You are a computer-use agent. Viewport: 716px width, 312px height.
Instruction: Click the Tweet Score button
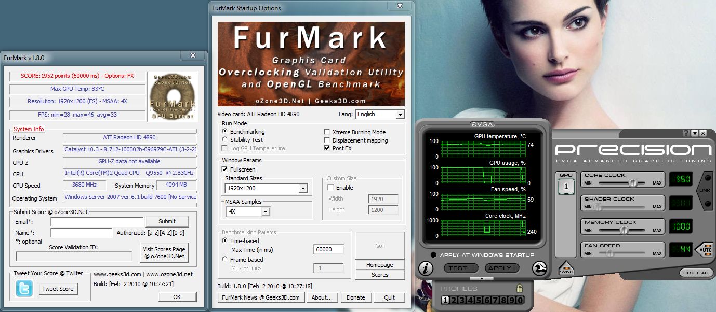click(58, 289)
